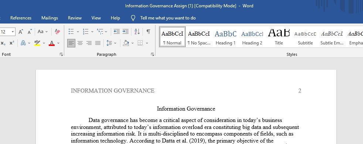363x144 pixels.
Task: Align text right
Action: coord(89,43)
